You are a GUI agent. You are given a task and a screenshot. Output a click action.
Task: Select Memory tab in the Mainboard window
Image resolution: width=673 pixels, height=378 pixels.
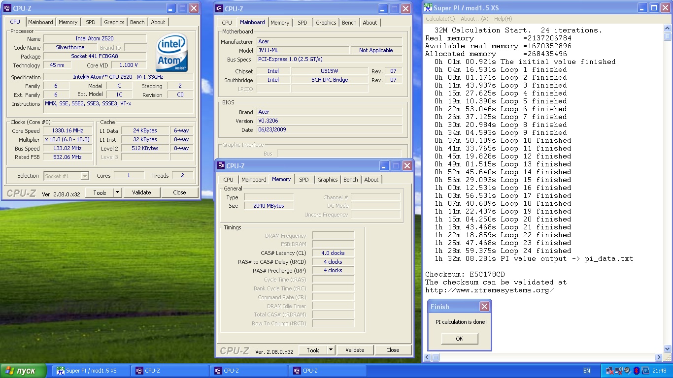pos(280,23)
